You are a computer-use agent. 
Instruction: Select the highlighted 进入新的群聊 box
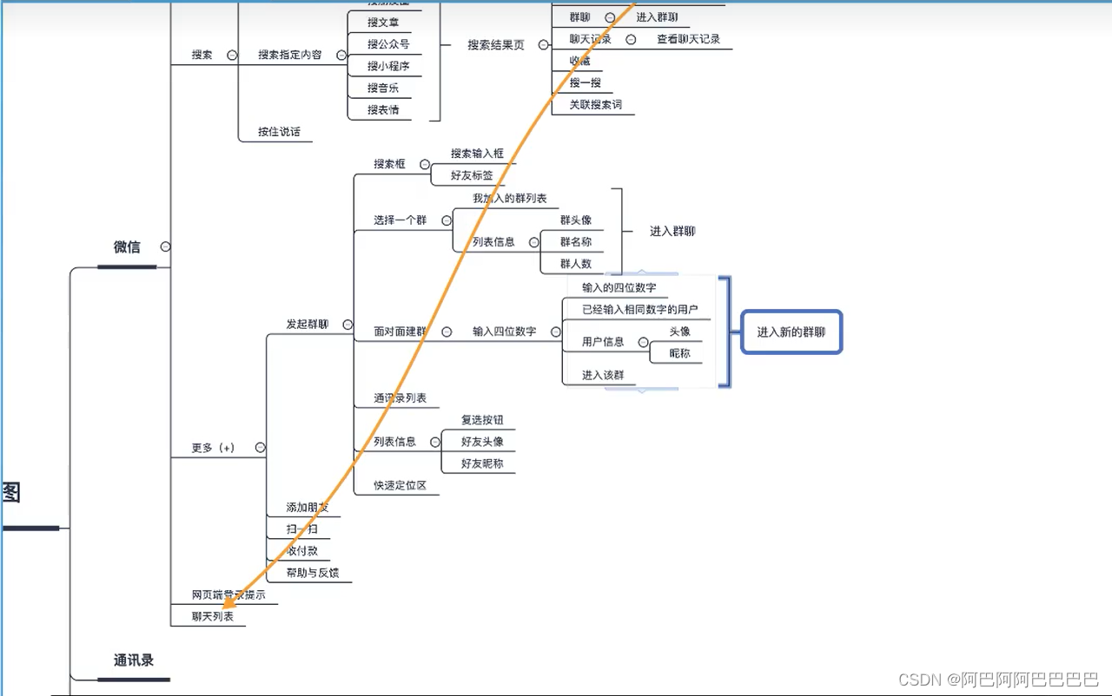tap(791, 332)
